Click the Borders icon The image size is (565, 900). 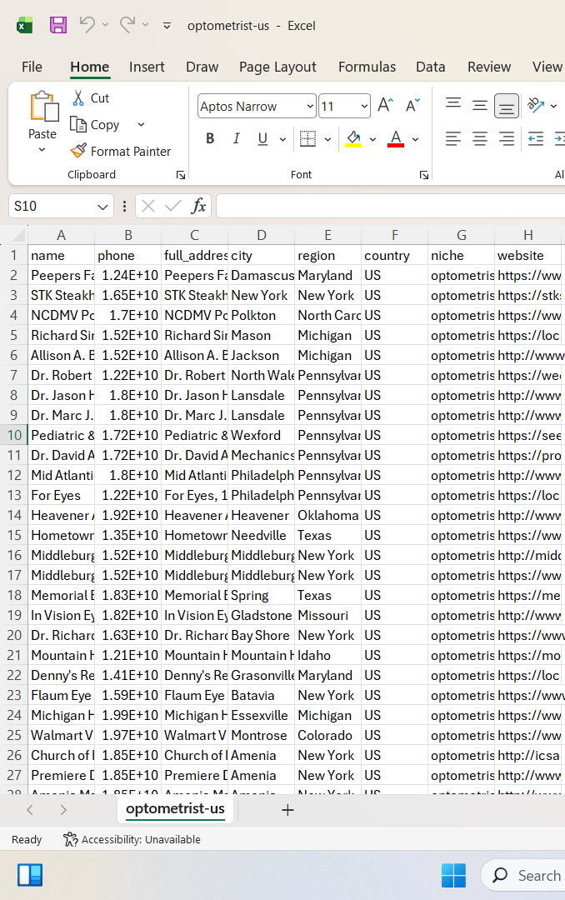coord(307,138)
